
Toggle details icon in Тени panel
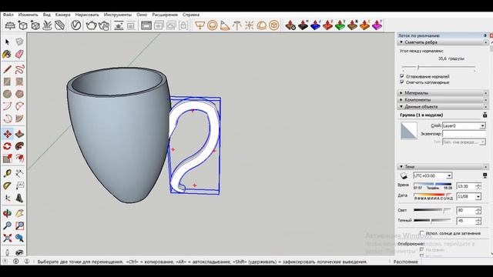485,175
